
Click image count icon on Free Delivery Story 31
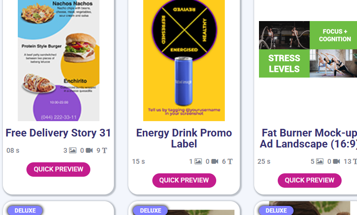pyautogui.click(x=73, y=150)
